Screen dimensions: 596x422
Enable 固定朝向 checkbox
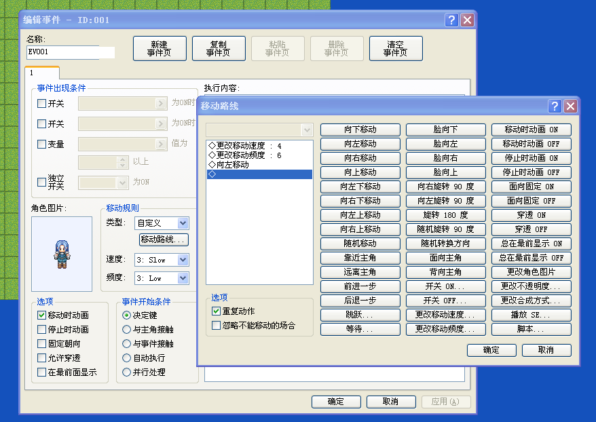click(x=42, y=344)
